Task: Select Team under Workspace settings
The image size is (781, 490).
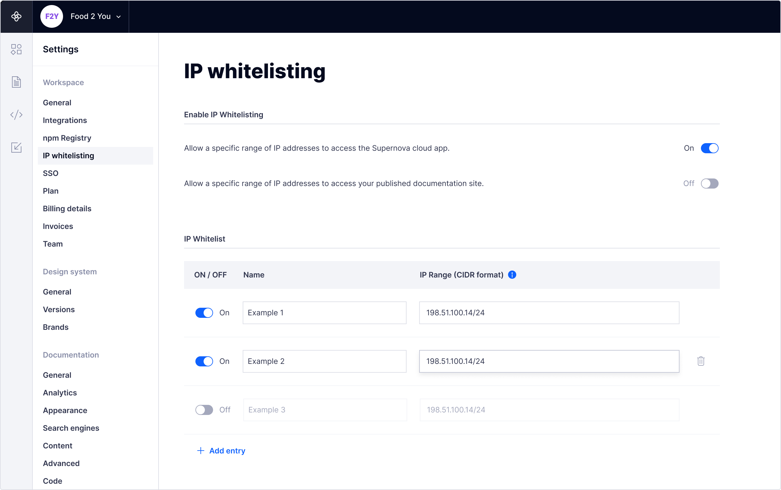Action: (53, 244)
